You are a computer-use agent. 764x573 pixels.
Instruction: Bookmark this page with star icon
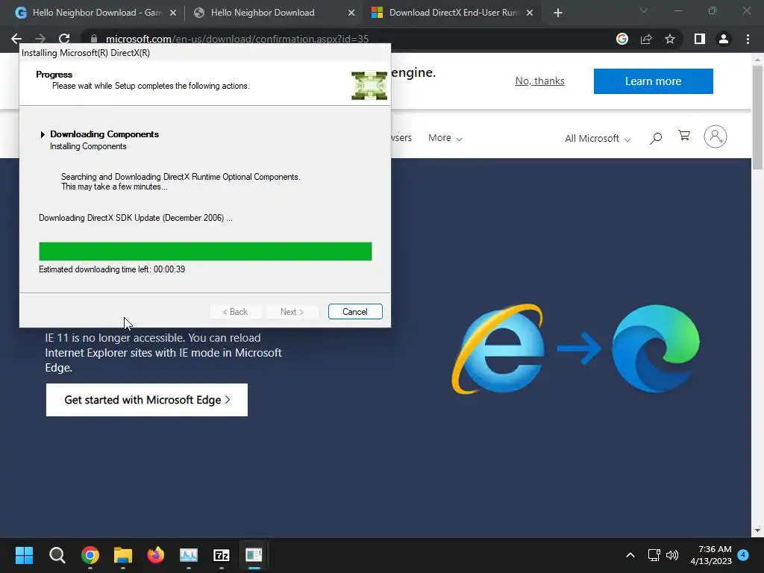[x=670, y=39]
